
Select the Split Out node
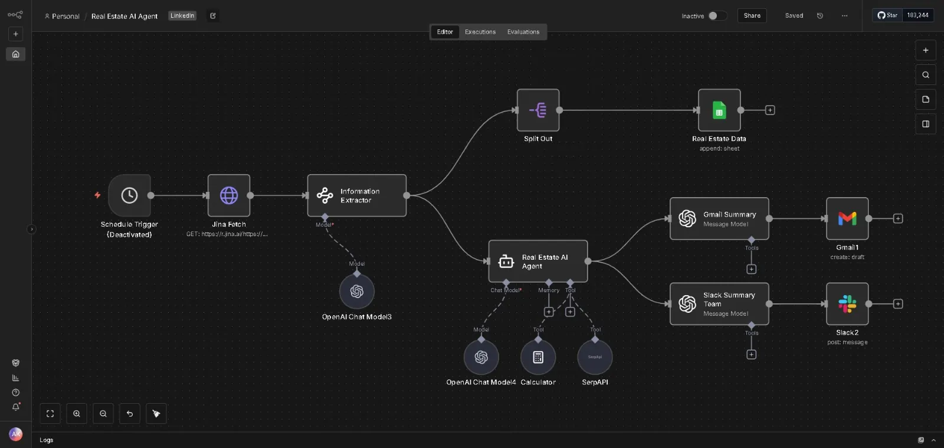click(538, 110)
